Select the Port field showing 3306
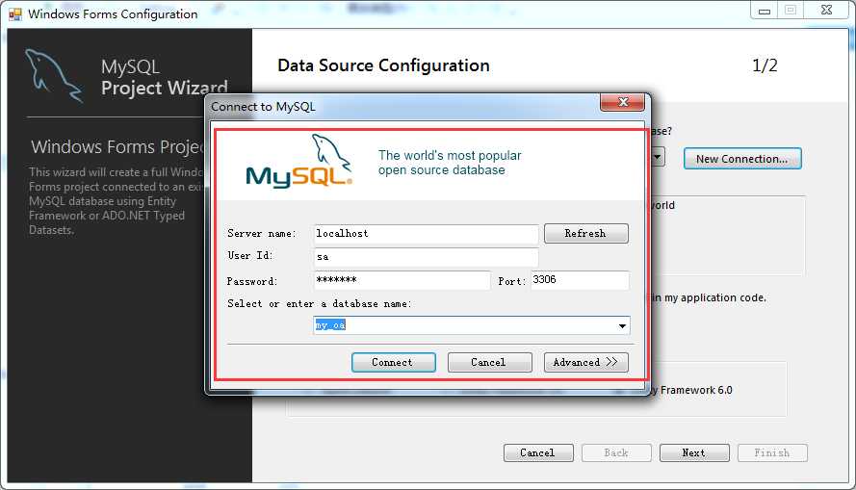The height and width of the screenshot is (490, 856). pyautogui.click(x=580, y=280)
